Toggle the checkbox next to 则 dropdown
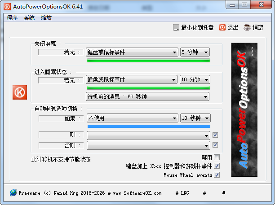This screenshot has height=205, width=275. (x=215, y=135)
